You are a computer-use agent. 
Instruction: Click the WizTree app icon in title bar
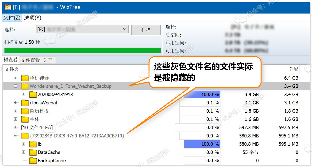pyautogui.click(x=8, y=7)
